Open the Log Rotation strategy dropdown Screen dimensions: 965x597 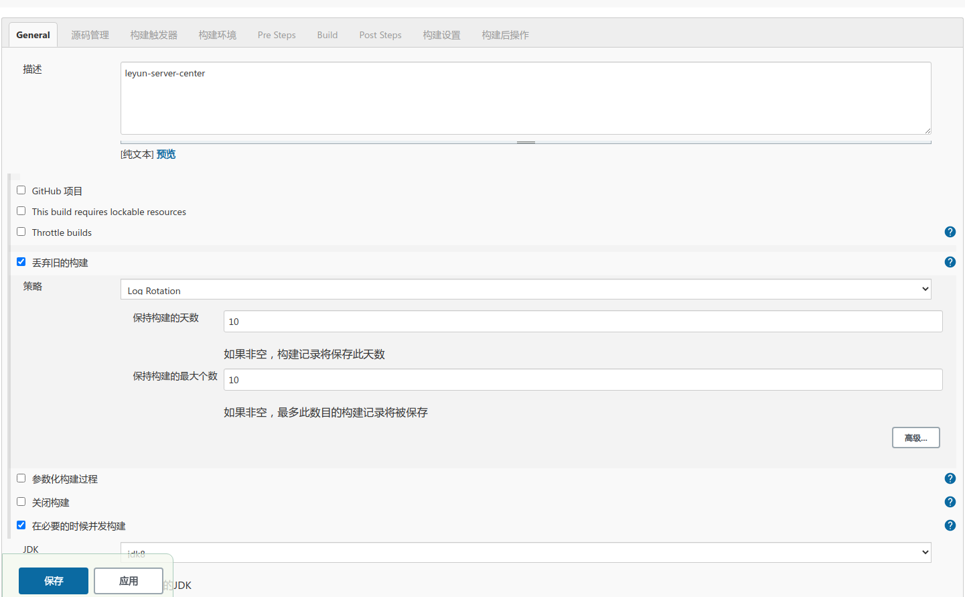point(526,289)
